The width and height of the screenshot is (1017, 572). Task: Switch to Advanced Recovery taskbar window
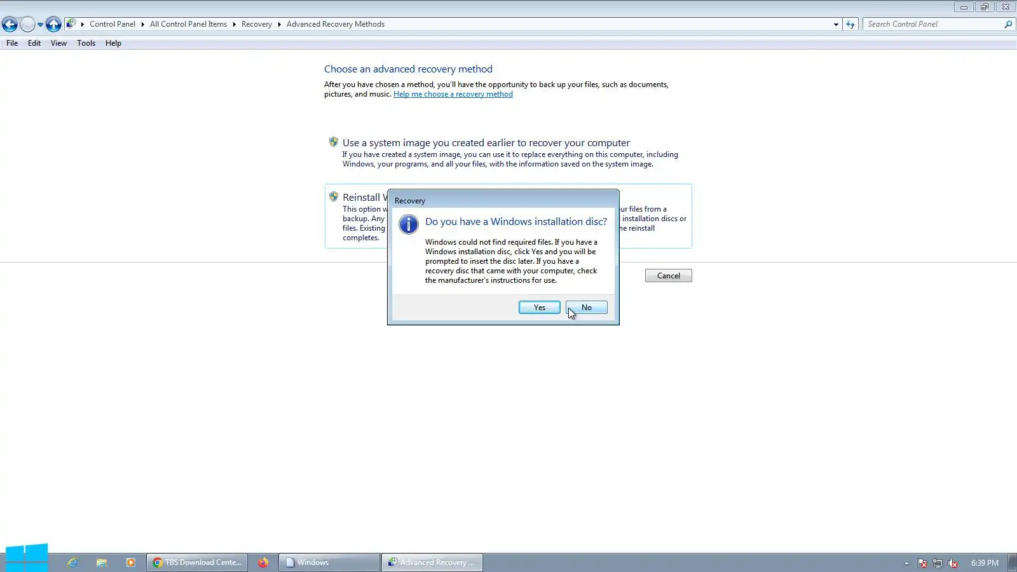click(x=432, y=562)
